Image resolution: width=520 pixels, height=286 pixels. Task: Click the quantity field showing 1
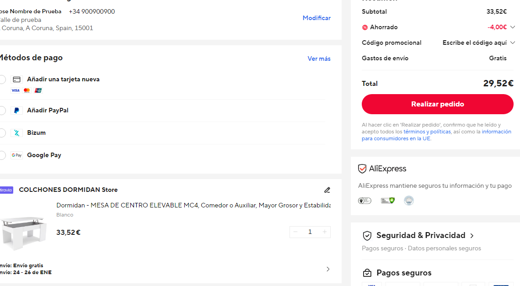[x=310, y=232]
